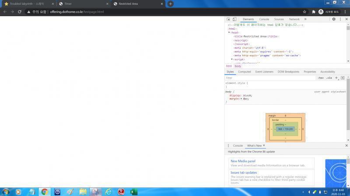Viewport: 350px width, 196px height.
Task: Select the meta charset utf-8 row
Action: [250, 48]
